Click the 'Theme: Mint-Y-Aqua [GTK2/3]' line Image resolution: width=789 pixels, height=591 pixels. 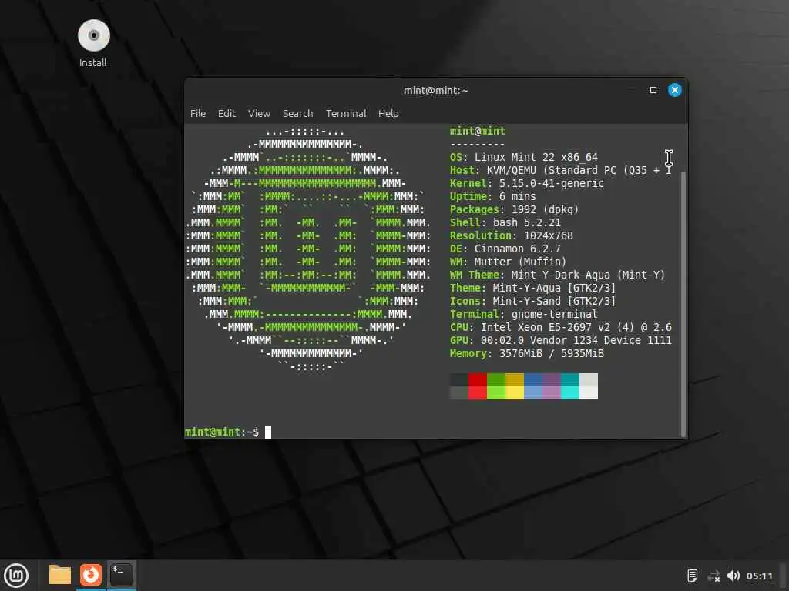(532, 288)
